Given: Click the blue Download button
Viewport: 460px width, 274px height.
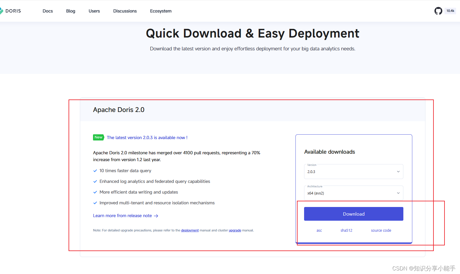Looking at the screenshot, I should tap(354, 214).
